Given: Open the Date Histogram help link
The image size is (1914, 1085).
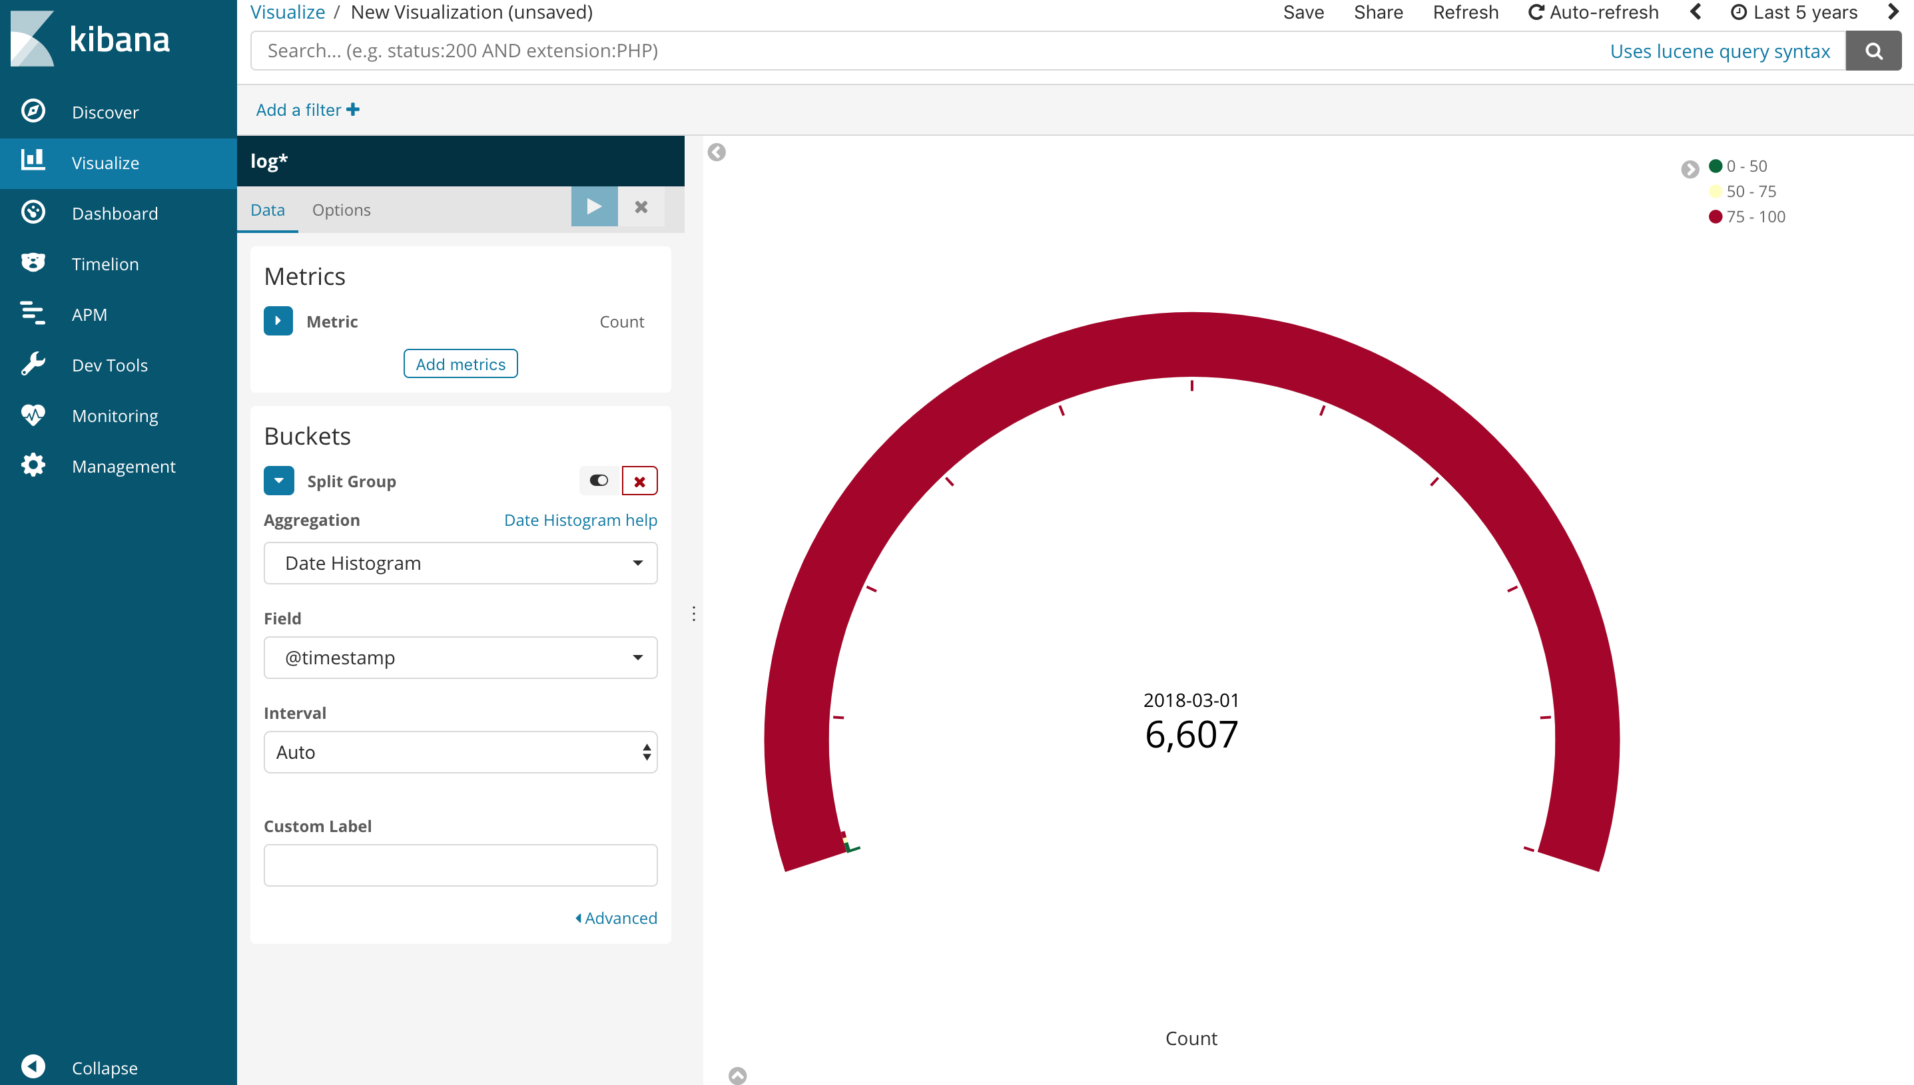Looking at the screenshot, I should pyautogui.click(x=580, y=520).
